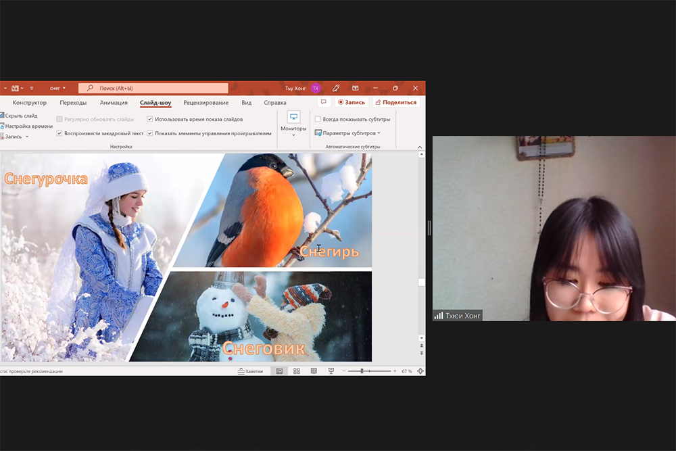
Task: Select the Снегирь text on the slide
Action: tap(329, 251)
